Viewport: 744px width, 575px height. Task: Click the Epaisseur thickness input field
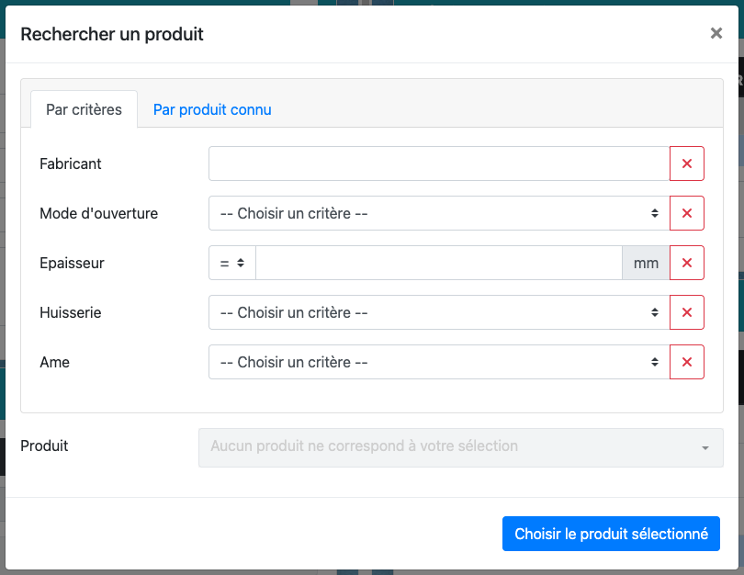(439, 263)
